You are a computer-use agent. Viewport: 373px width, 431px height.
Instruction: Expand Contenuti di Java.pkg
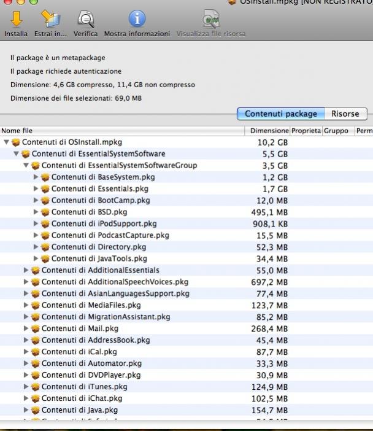[26, 410]
